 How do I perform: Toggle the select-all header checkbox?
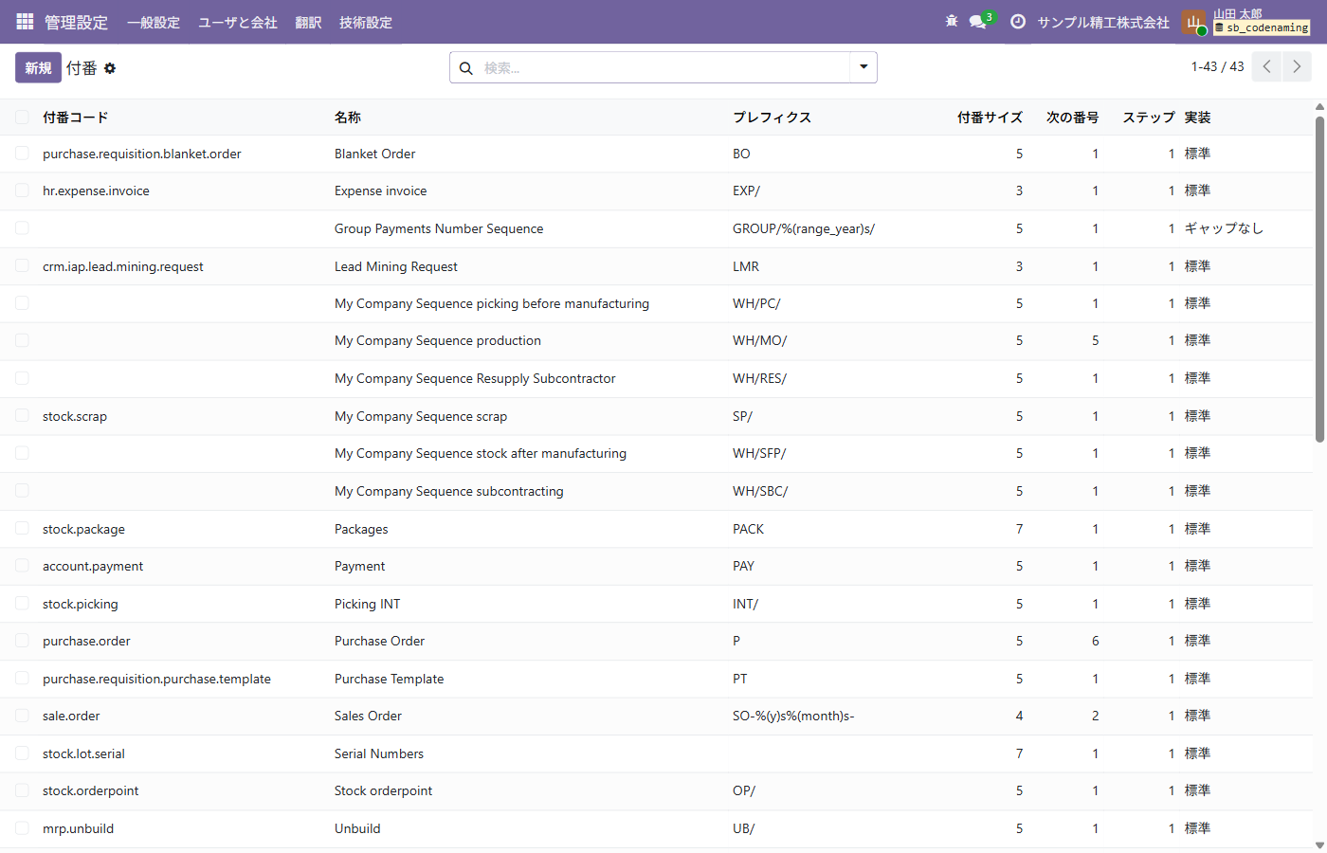tap(22, 117)
